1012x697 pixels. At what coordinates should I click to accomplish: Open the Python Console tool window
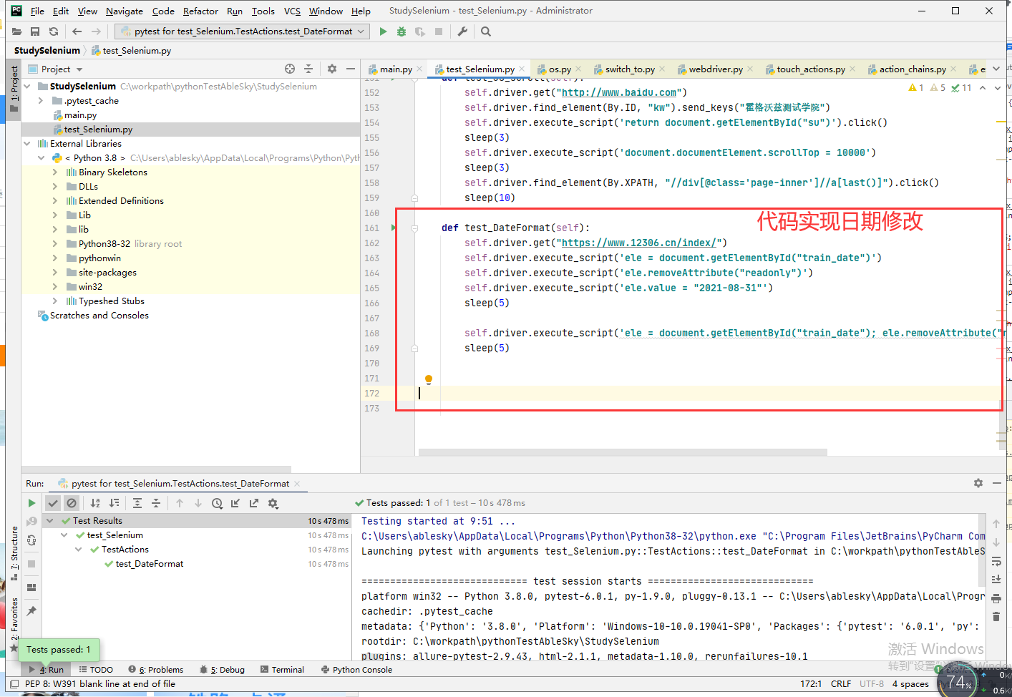pos(356,670)
